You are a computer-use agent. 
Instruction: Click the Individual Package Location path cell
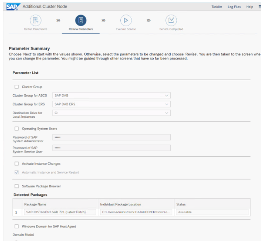coord(136,212)
